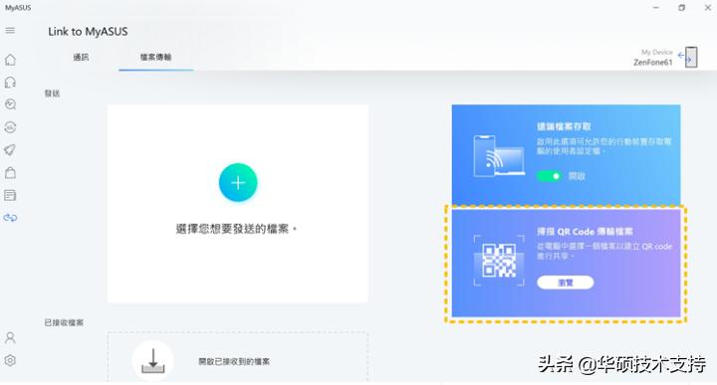Select the Link to MyASUS chain icon
Image resolution: width=717 pixels, height=385 pixels.
10,218
